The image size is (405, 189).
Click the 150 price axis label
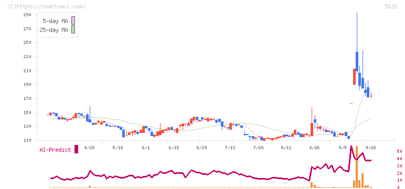pos(27,113)
